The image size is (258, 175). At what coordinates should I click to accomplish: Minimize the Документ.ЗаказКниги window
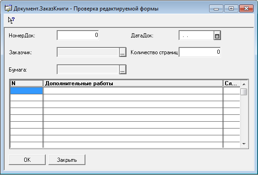pyautogui.click(x=216, y=9)
